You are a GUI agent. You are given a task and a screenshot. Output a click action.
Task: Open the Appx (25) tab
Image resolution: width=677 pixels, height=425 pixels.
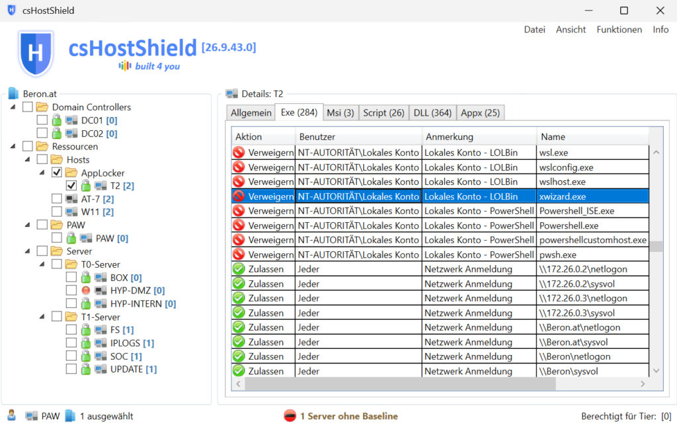480,112
